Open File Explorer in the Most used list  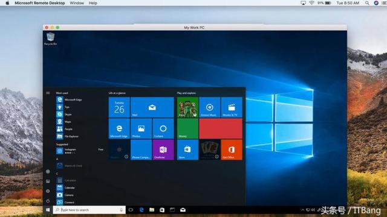tap(67, 136)
